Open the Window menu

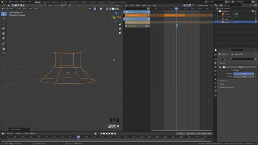(23, 2)
